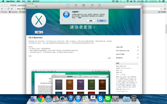Viewport: 167px width, 104px height.
Task: Open FaceTime from the Dock
Action: [63, 99]
